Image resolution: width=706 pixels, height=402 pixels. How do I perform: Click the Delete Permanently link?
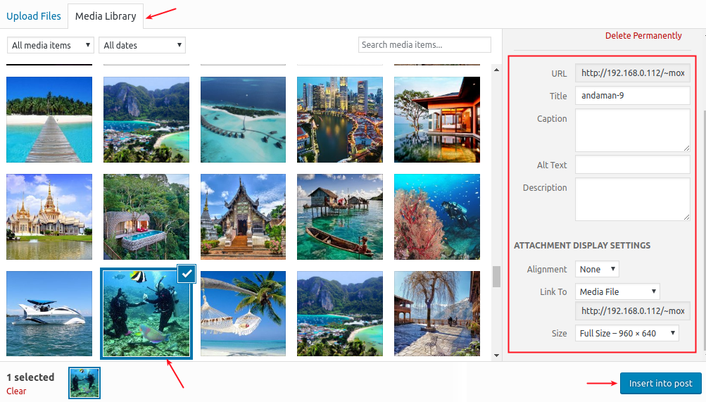pos(643,36)
